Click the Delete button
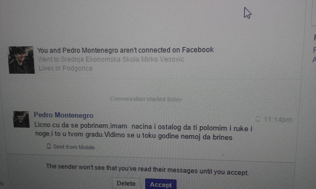Viewport: 316px width, 189px height. click(126, 183)
